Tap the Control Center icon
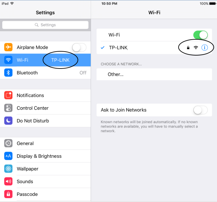 click(x=8, y=108)
